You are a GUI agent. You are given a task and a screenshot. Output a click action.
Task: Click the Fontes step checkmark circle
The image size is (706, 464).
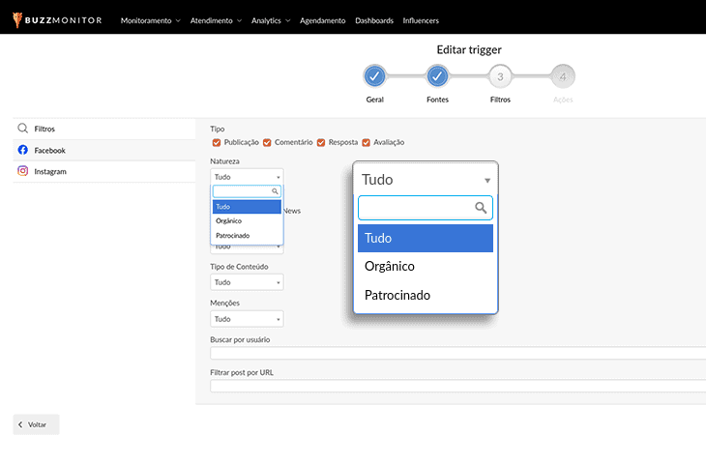437,76
